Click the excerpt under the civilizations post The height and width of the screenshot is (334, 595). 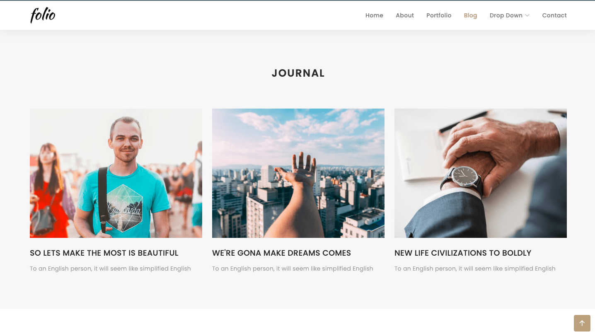coord(475,269)
